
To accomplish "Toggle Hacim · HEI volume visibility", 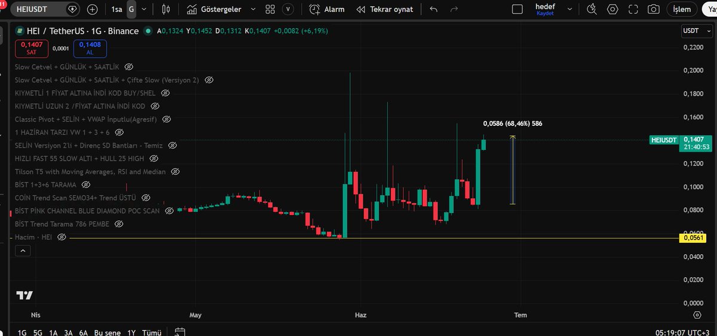I will tap(62, 237).
